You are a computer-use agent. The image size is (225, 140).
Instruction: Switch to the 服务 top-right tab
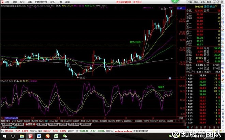click(209, 2)
